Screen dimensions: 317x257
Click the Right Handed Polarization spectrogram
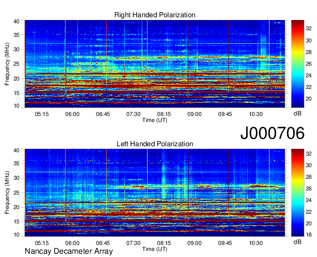[x=155, y=64]
